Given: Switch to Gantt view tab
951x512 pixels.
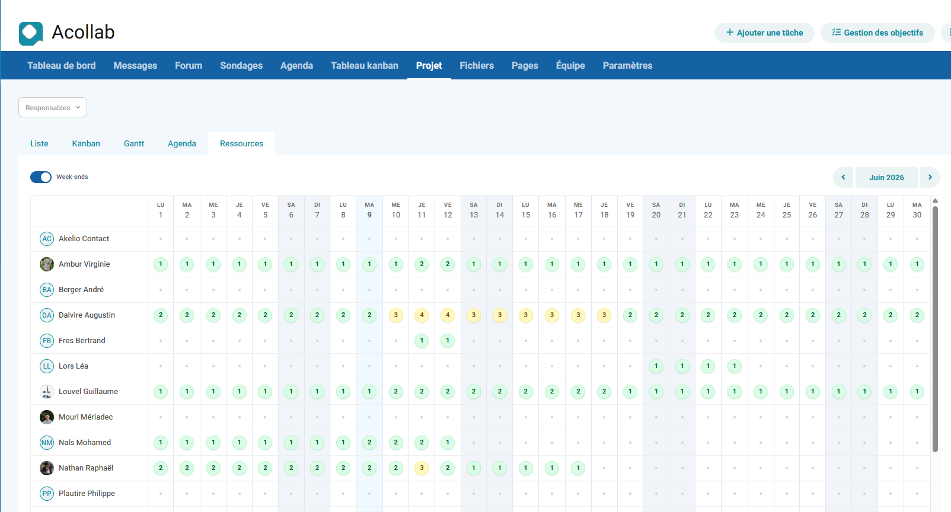Looking at the screenshot, I should tap(134, 143).
